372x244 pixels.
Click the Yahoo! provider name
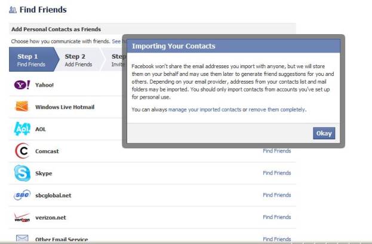pos(44,85)
